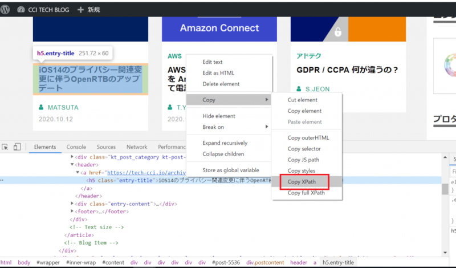The height and width of the screenshot is (268, 456).
Task: Click 新規 in the admin bar
Action: coord(93,10)
